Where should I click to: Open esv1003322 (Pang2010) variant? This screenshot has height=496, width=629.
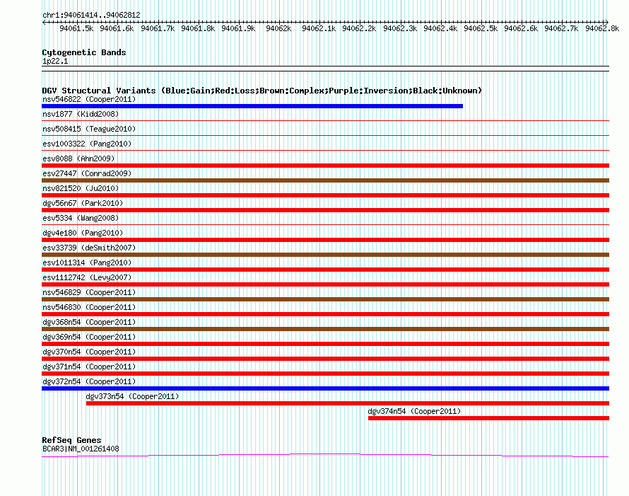(87, 144)
